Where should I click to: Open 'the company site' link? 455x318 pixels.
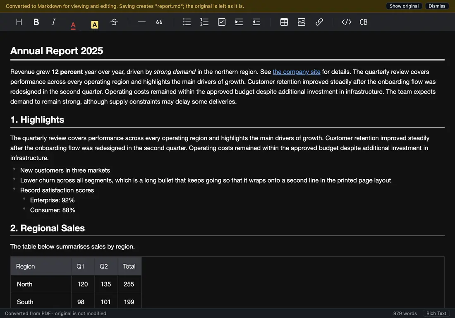296,72
